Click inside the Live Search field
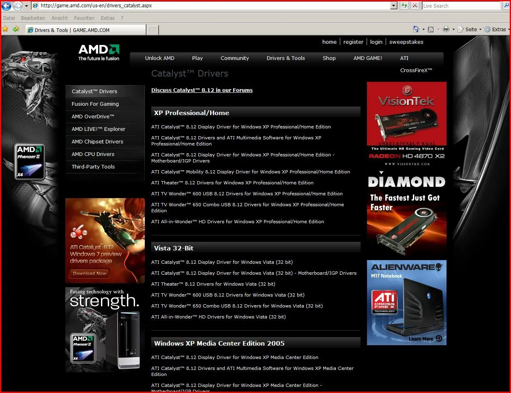The width and height of the screenshot is (511, 393). click(x=460, y=6)
